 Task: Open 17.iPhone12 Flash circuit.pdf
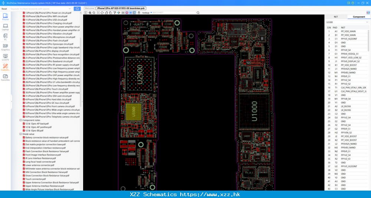tap(45, 41)
